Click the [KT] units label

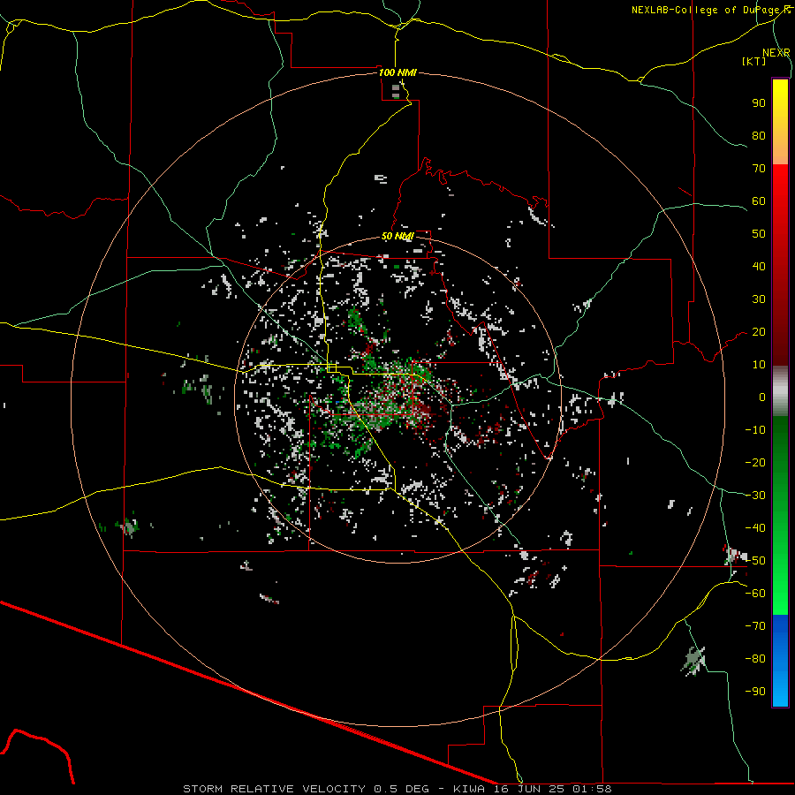[754, 61]
